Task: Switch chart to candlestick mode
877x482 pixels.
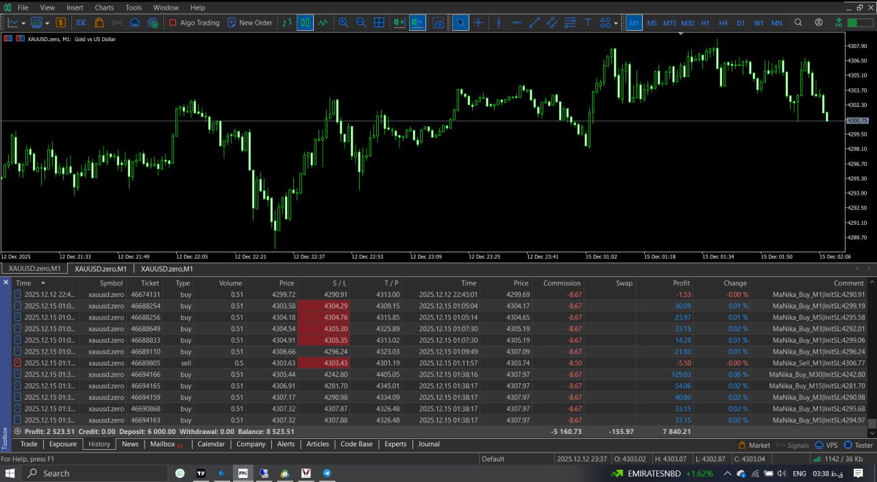Action: (306, 23)
